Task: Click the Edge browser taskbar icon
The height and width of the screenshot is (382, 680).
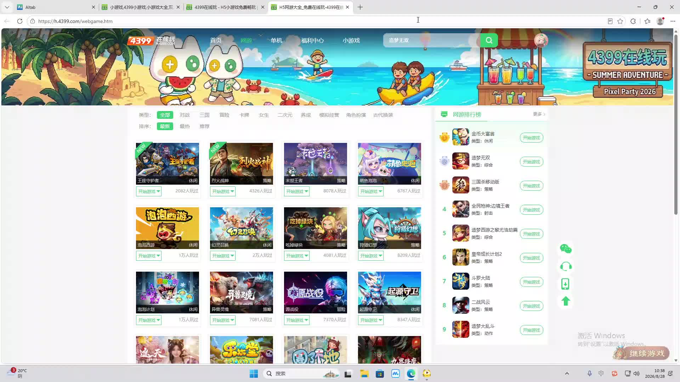Action: pyautogui.click(x=411, y=374)
